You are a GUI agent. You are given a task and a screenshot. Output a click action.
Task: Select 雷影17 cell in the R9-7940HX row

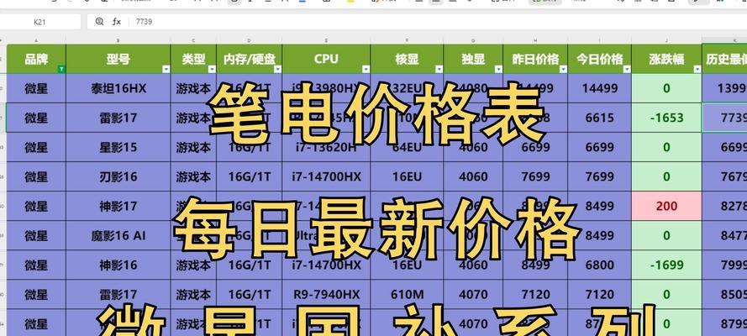118,295
